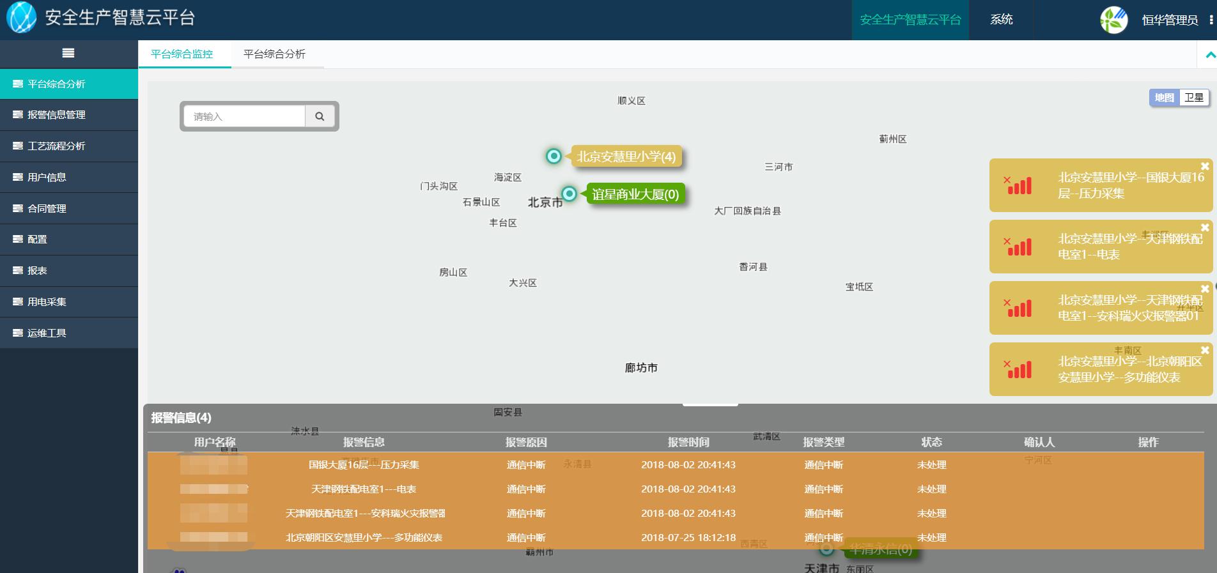
Task: Switch map to 地图 view
Action: coord(1164,98)
